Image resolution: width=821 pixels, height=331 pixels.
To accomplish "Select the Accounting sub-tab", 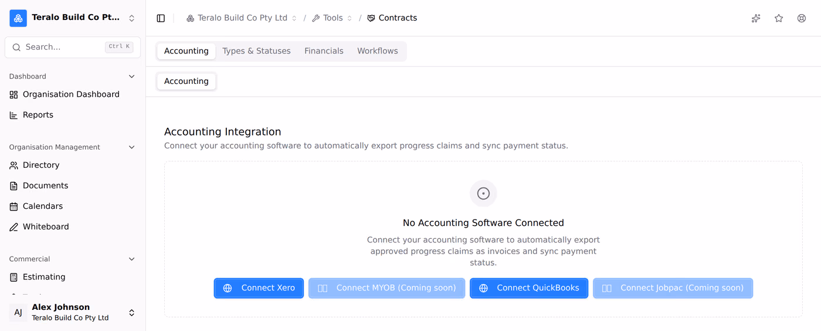I will pos(186,82).
